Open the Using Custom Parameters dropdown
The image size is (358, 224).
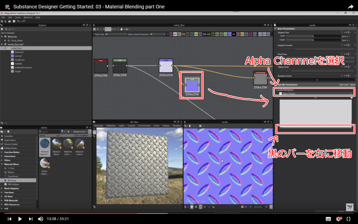[x=157, y=34]
